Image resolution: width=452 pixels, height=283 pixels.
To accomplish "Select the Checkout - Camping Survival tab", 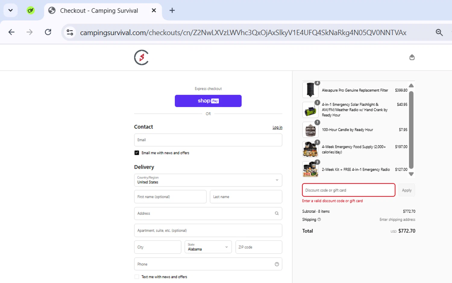I will (99, 11).
